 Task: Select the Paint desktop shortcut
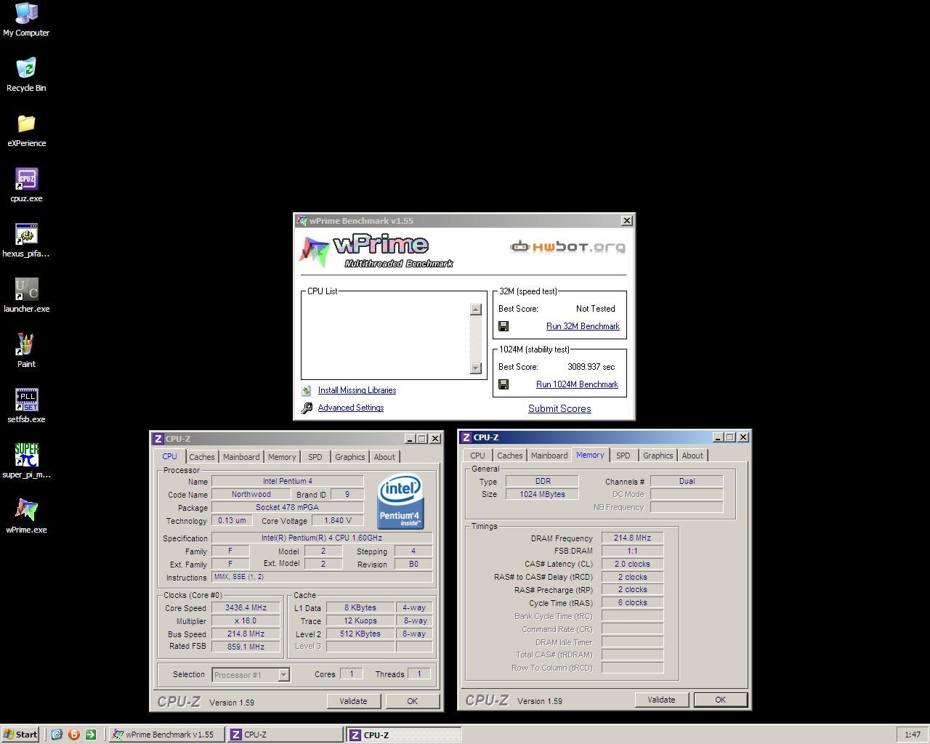[26, 351]
